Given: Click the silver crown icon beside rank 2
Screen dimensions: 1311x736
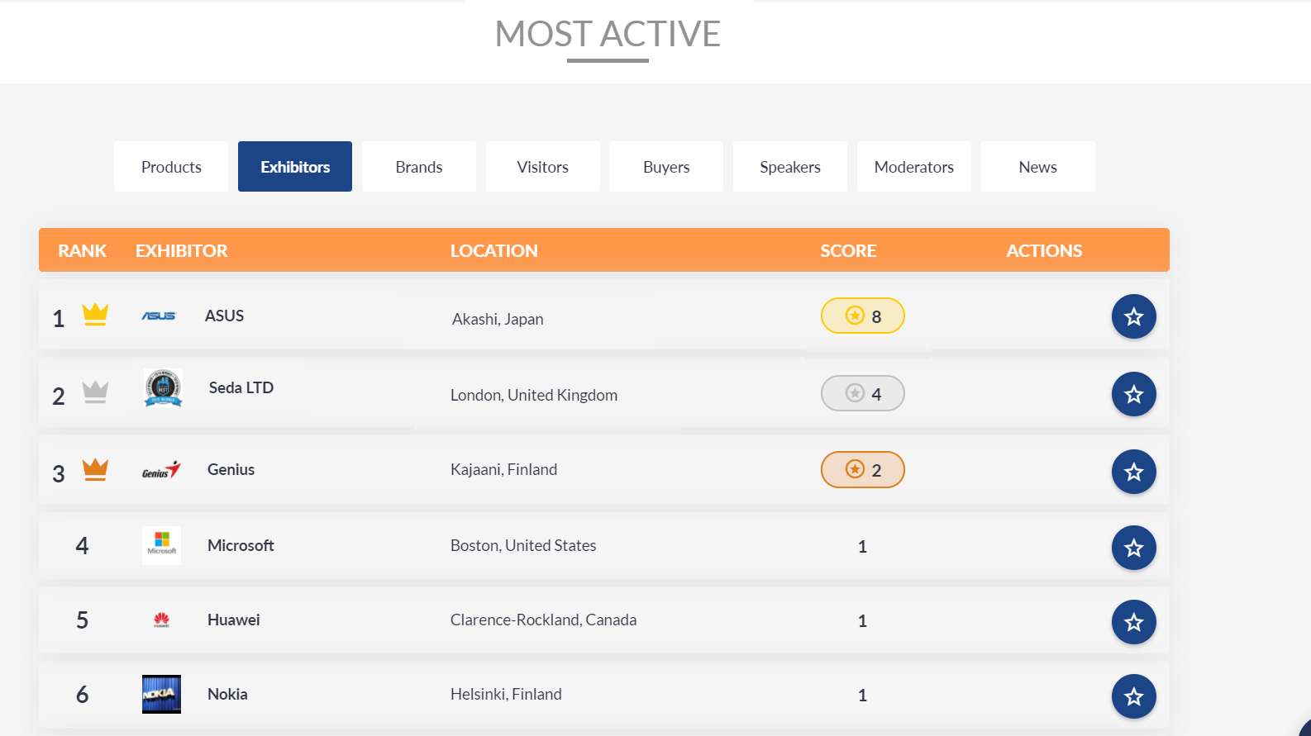Looking at the screenshot, I should (x=95, y=392).
